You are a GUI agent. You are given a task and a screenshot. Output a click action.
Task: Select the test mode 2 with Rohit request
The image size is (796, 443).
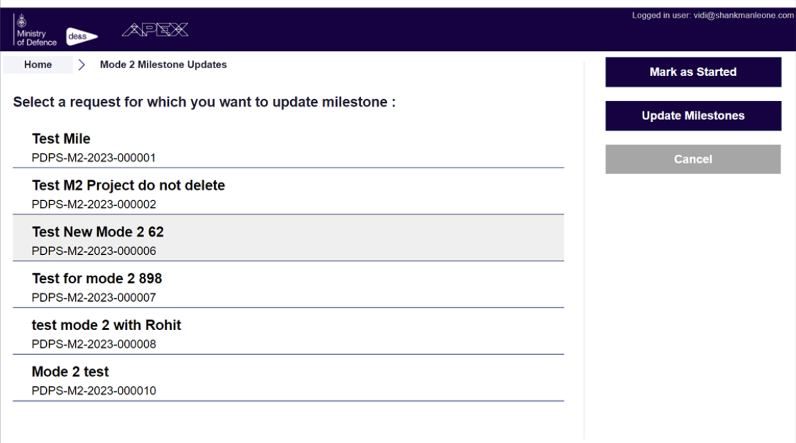[x=106, y=324]
